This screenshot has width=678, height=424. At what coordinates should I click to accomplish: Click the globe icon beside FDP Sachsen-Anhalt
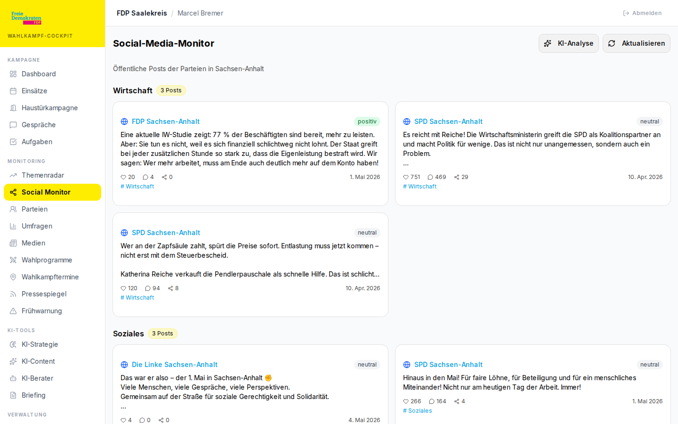click(124, 122)
